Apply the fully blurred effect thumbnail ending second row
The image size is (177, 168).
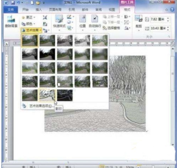pyautogui.click(x=100, y=54)
